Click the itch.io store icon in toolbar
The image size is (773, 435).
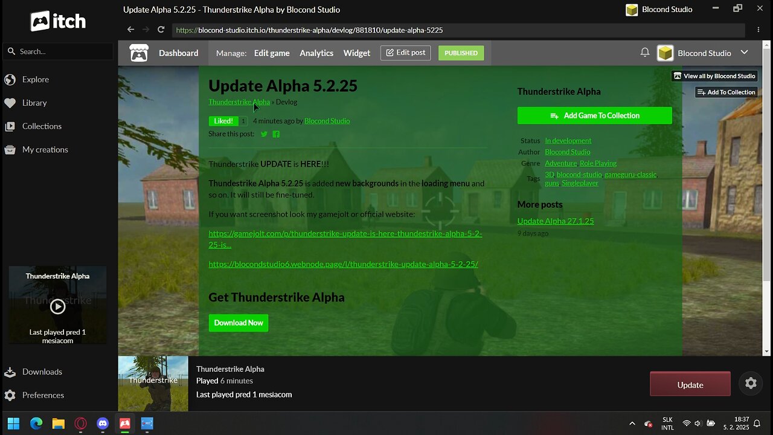(x=139, y=53)
